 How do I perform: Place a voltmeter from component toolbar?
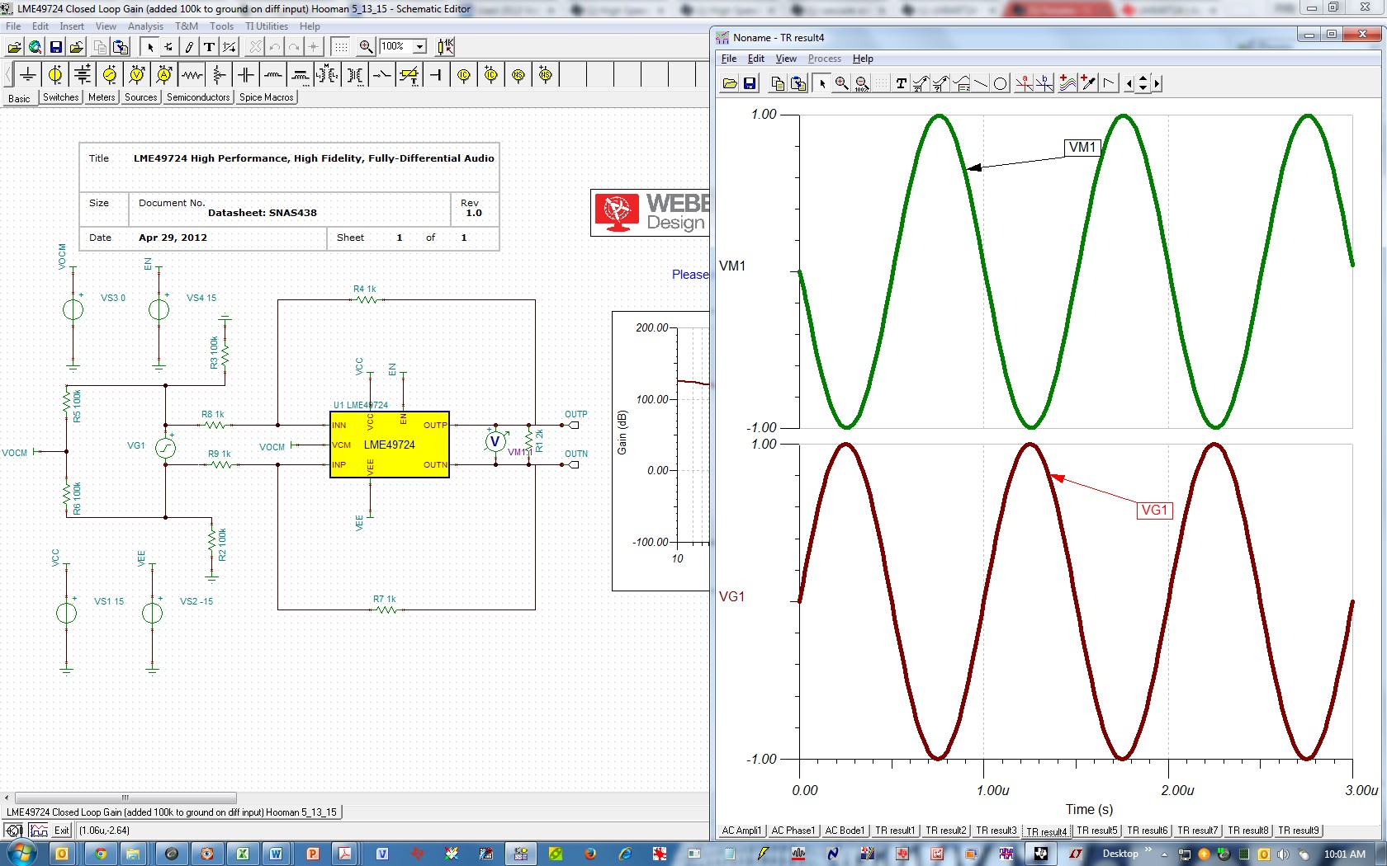coord(137,75)
